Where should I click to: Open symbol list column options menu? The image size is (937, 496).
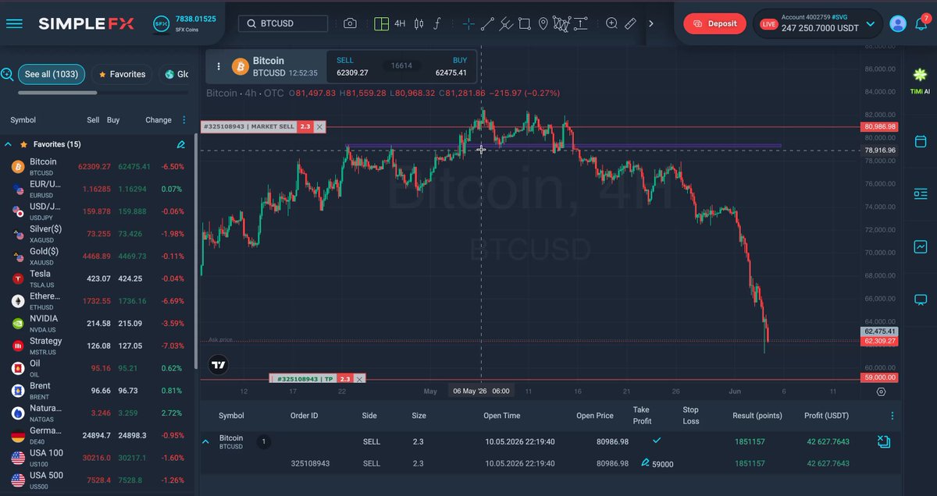tap(184, 120)
